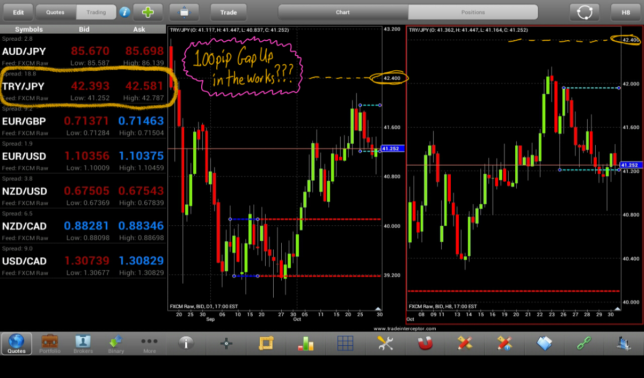Screen dimensions: 644x378
Task: Click USD/CAD ask price 1.30829
Action: (x=141, y=261)
